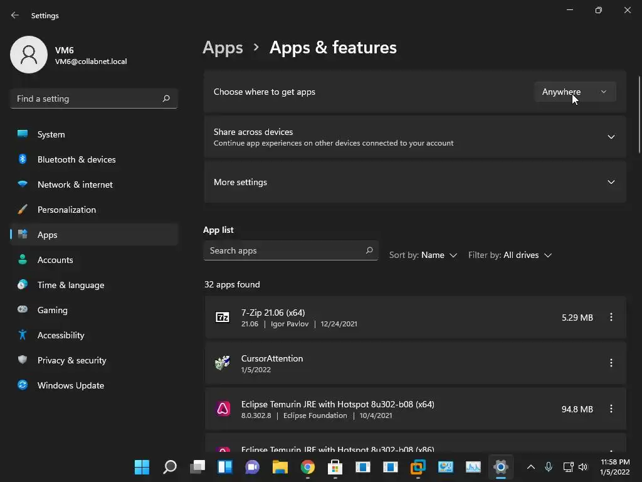Image resolution: width=642 pixels, height=482 pixels.
Task: Open Privacy & security settings
Action: [x=94, y=360]
